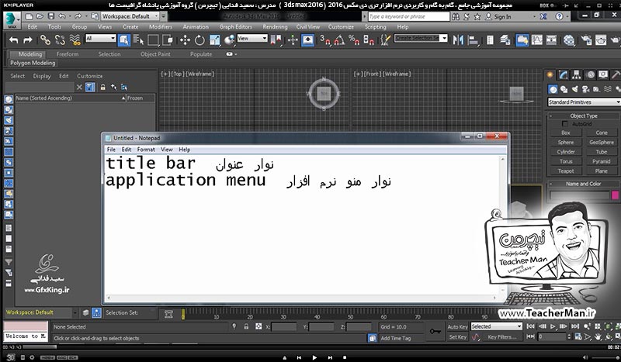This screenshot has width=621, height=362.
Task: Click the Open File folder icon
Action: pyautogui.click(x=40, y=16)
